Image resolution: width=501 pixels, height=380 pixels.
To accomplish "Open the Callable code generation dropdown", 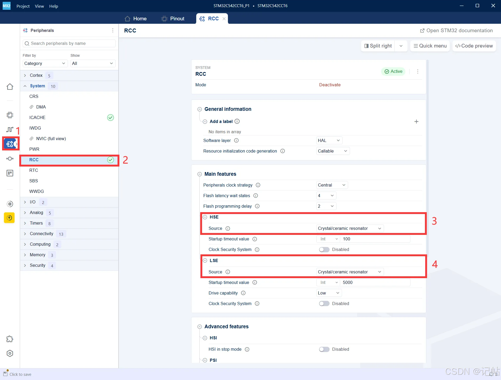I will click(x=333, y=151).
